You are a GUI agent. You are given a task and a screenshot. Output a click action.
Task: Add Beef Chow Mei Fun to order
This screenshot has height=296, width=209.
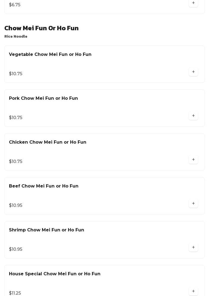[x=193, y=203]
